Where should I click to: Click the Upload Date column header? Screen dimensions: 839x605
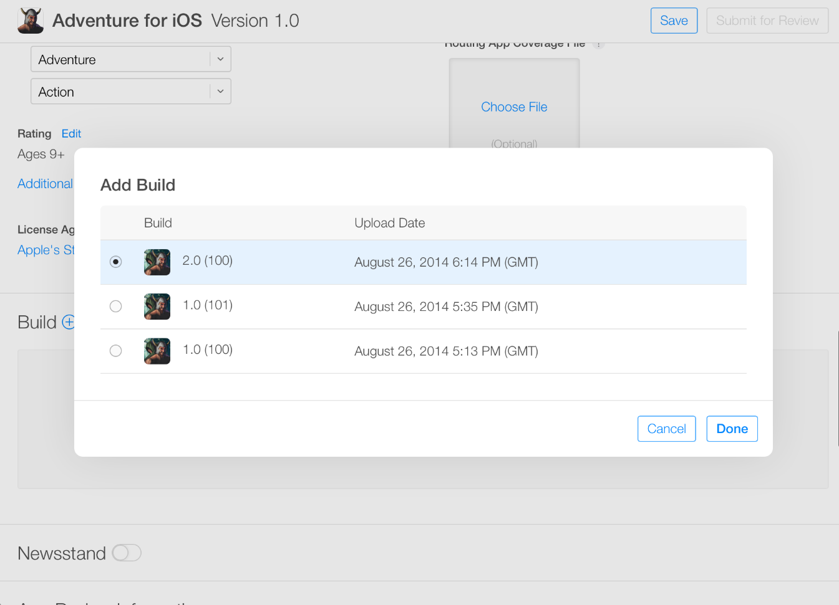[x=390, y=223]
